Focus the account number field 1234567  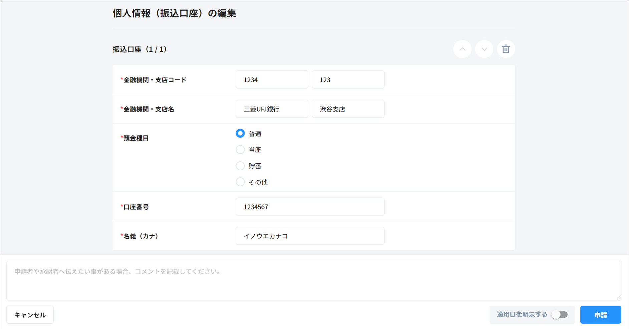click(310, 207)
